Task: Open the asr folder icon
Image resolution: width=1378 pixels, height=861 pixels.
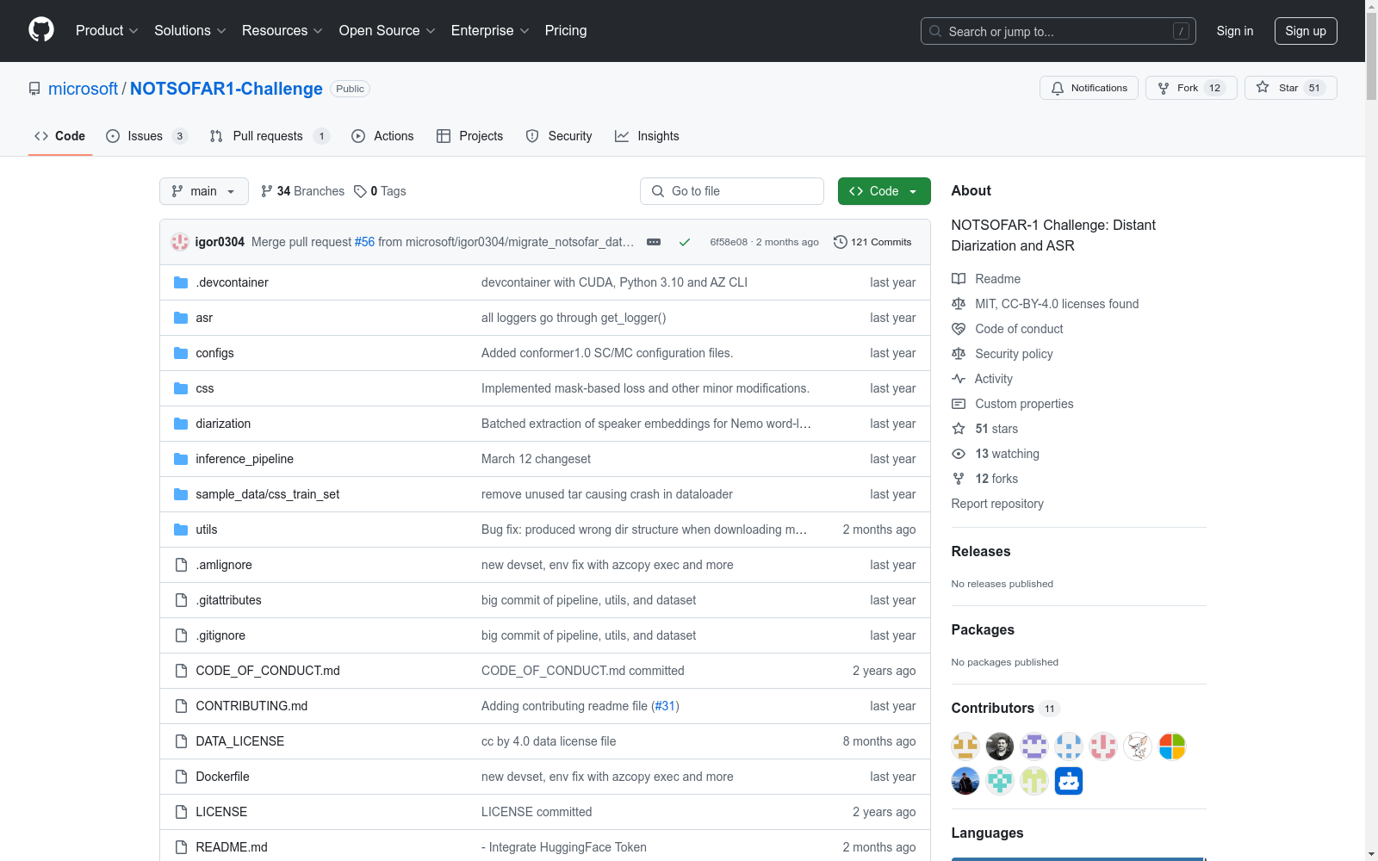Action: coord(181,318)
